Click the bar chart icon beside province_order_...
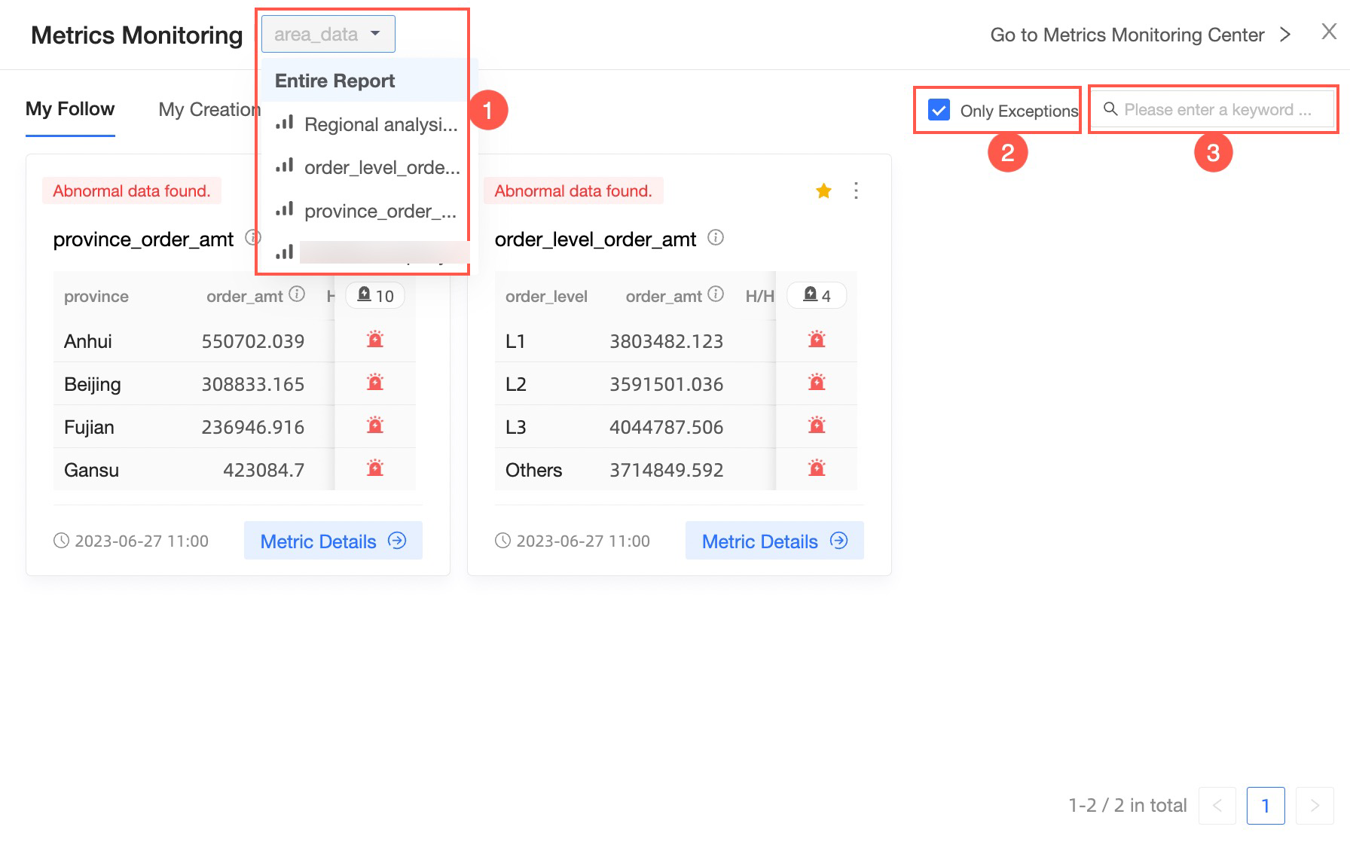Screen dimensions: 1350x860 click(285, 209)
